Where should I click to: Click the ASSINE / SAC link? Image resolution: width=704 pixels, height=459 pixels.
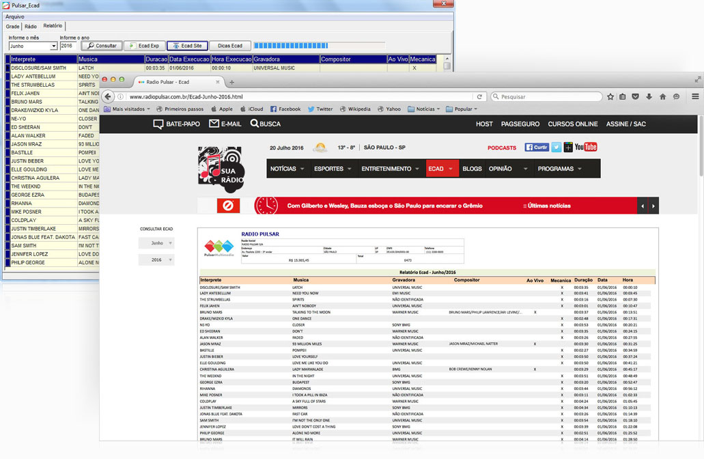click(626, 124)
